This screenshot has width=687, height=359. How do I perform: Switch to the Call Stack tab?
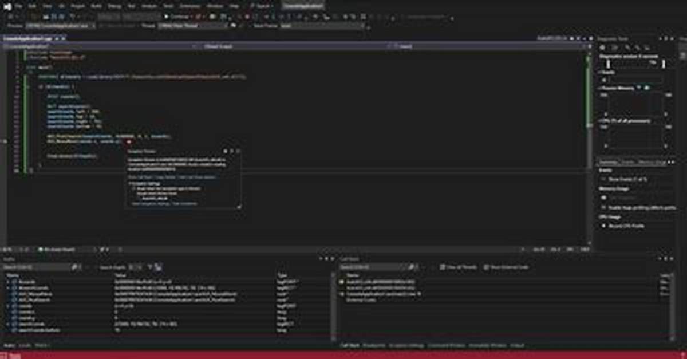point(349,345)
